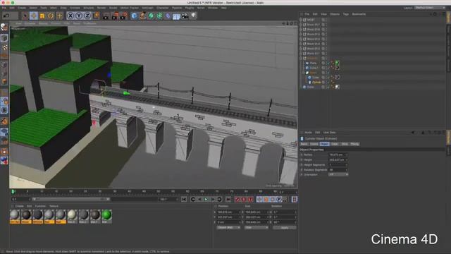Open Object Manager Bookmarks menu
Screen dimensions: 451x254
pyautogui.click(x=359, y=14)
